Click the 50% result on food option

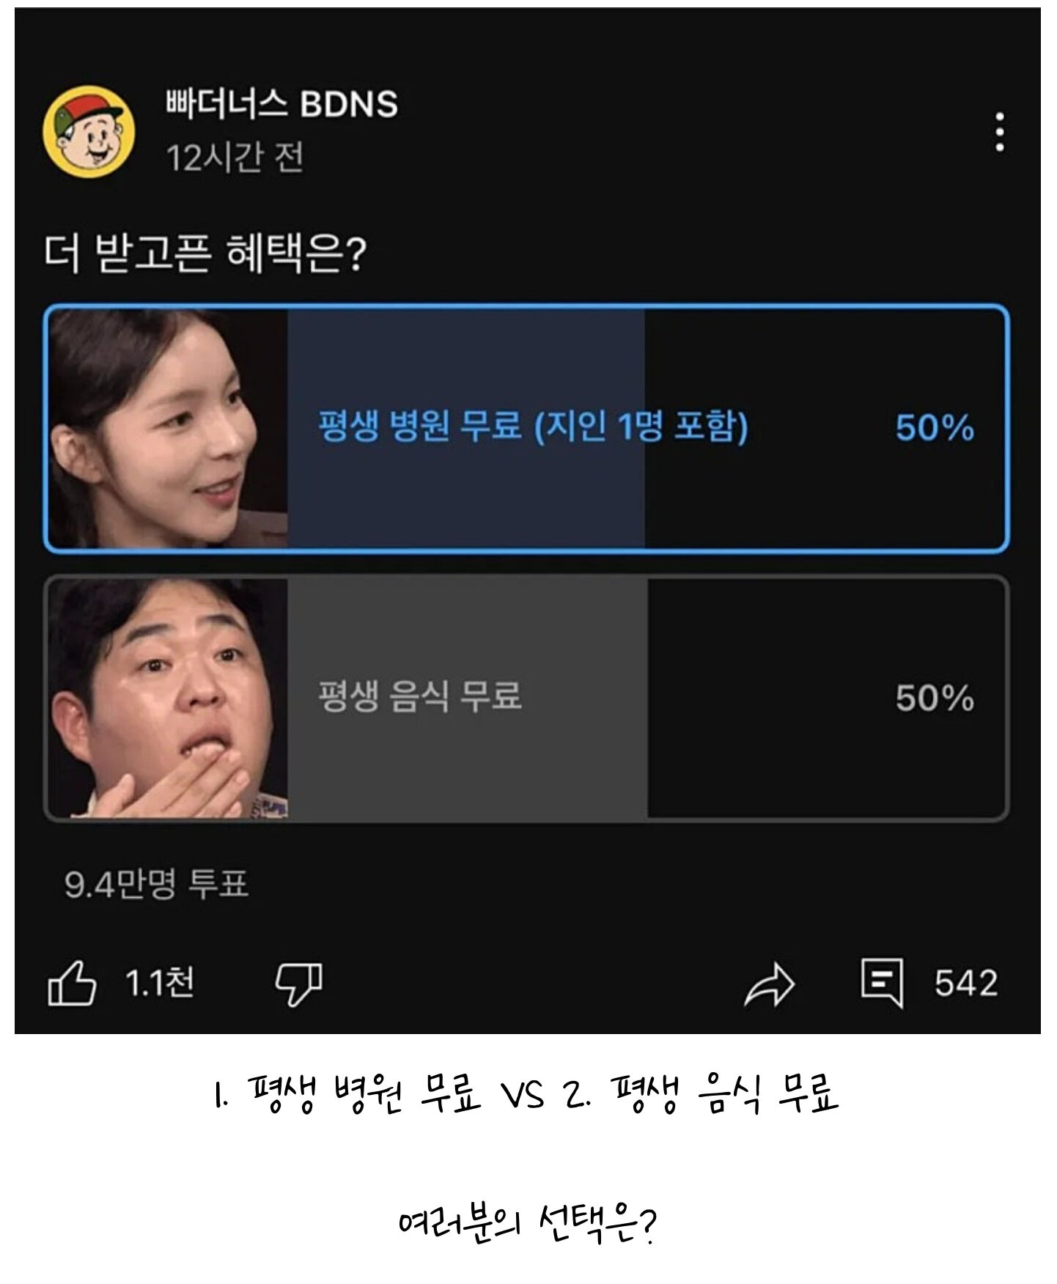point(935,698)
